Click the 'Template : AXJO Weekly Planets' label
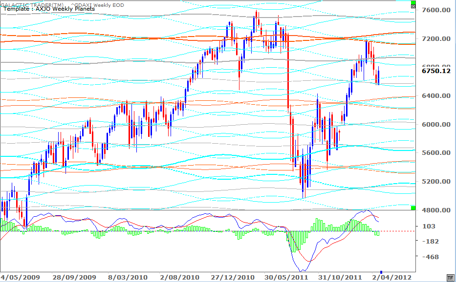The width and height of the screenshot is (456, 282). [x=49, y=9]
